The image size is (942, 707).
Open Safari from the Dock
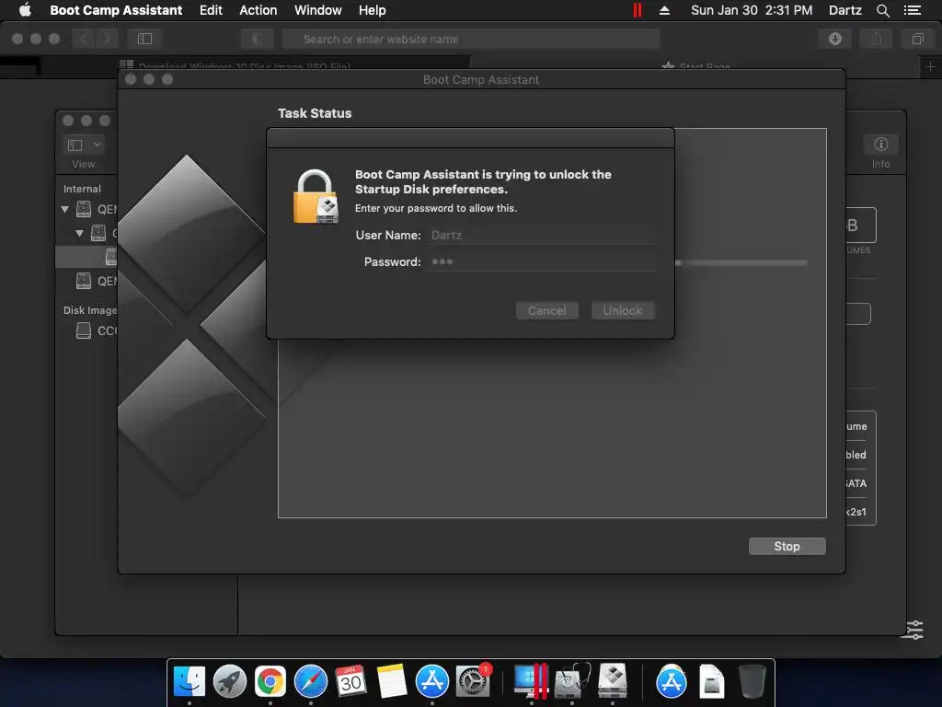coord(311,681)
